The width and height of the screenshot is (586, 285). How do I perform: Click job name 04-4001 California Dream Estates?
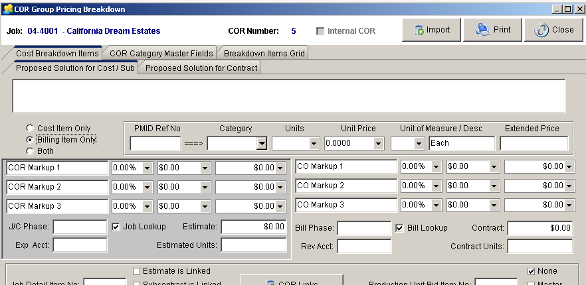(x=94, y=31)
